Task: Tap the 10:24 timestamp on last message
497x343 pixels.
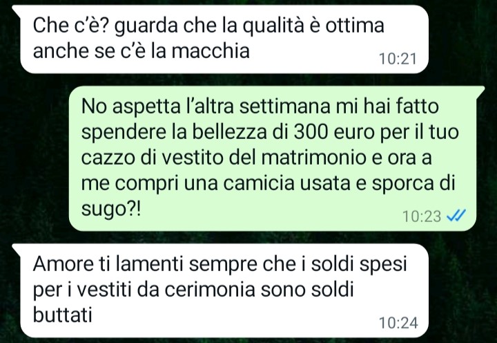Action: click(398, 323)
